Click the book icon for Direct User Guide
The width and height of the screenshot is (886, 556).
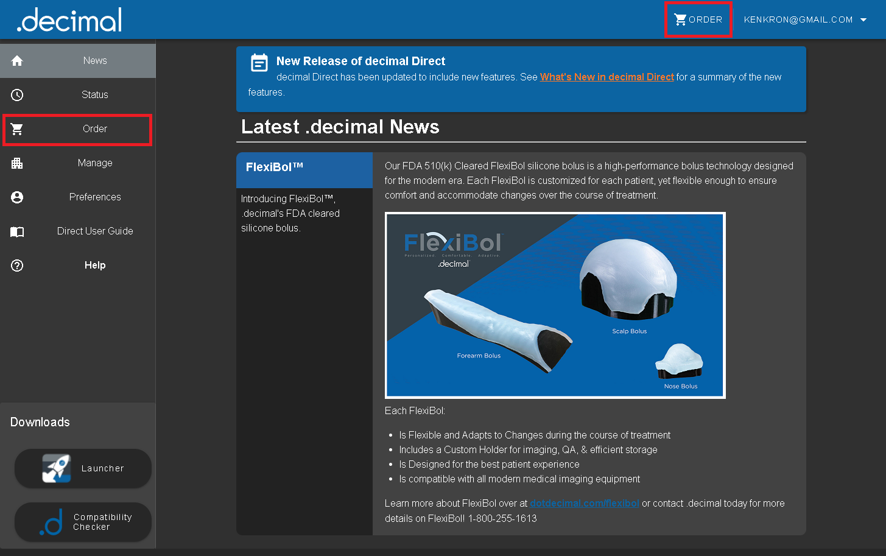click(x=17, y=231)
